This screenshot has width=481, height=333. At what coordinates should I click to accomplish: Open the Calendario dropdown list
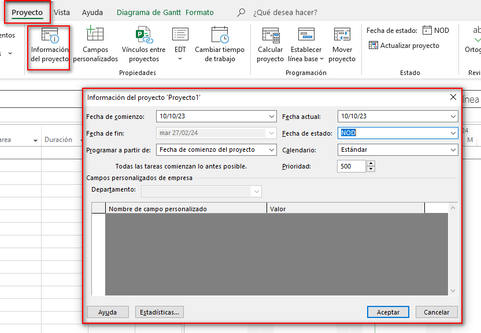click(x=453, y=150)
